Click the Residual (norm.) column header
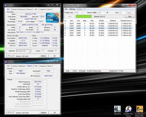146x117 pixels. click(126, 21)
